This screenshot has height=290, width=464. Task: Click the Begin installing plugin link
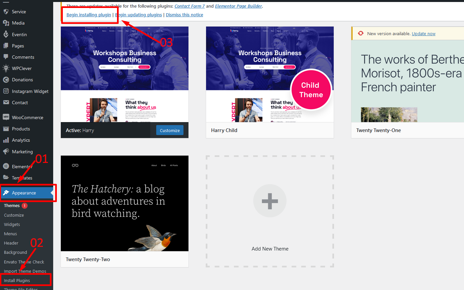(89, 15)
